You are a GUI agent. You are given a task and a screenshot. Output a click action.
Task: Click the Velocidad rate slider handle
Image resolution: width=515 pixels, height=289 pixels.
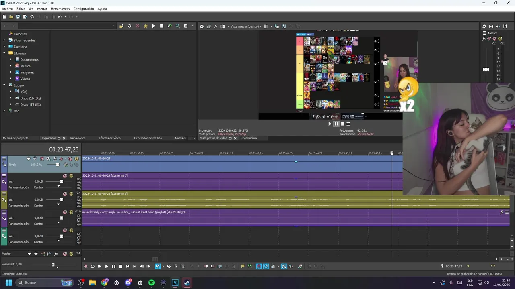pos(53,265)
